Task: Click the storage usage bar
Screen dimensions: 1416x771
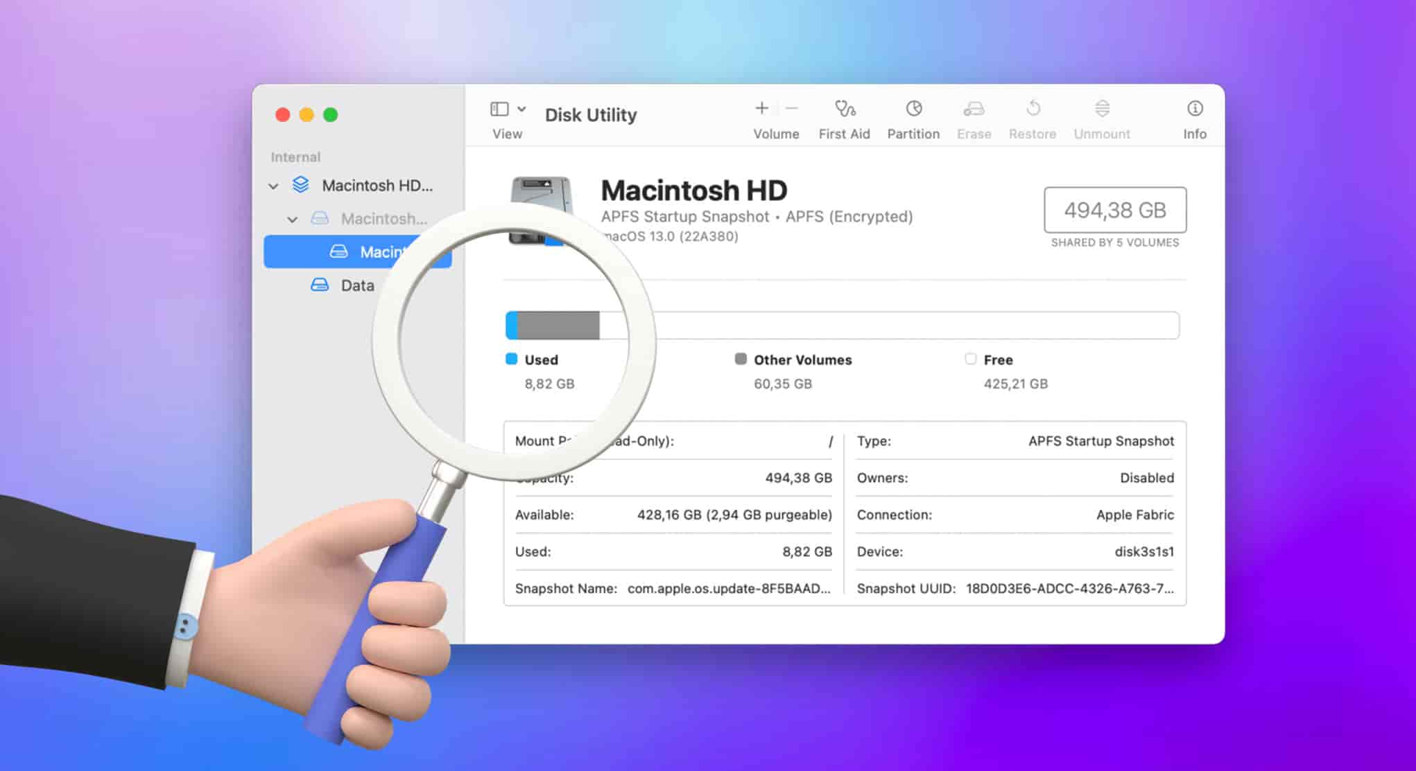Action: coord(843,326)
